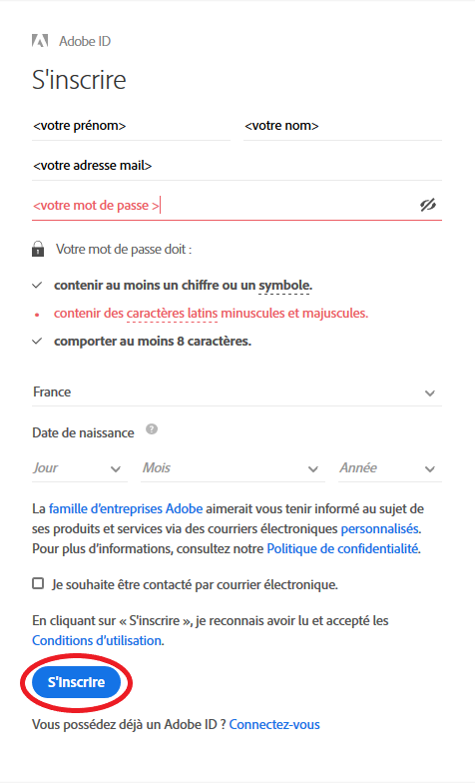
Task: Click the checkmark next to chiffre ou symbole rule
Action: click(37, 286)
